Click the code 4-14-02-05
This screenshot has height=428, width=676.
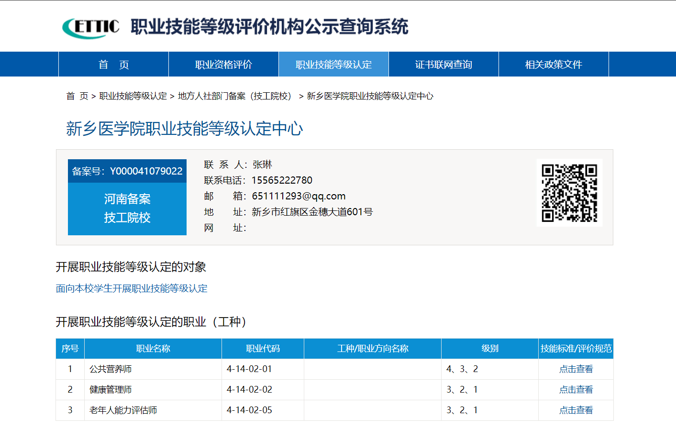click(x=249, y=410)
